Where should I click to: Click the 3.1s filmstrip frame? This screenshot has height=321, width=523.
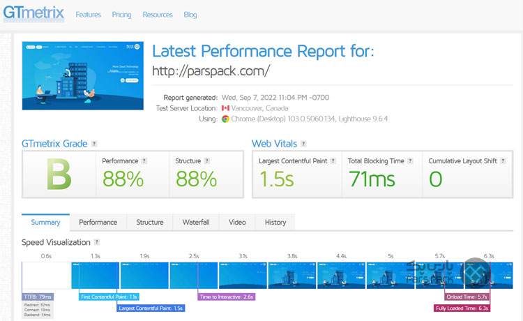coord(243,275)
